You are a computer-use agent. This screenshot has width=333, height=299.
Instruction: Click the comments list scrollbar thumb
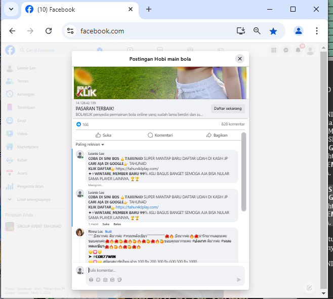243,172
